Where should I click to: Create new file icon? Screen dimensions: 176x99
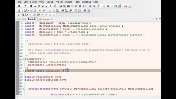click(x=19, y=10)
